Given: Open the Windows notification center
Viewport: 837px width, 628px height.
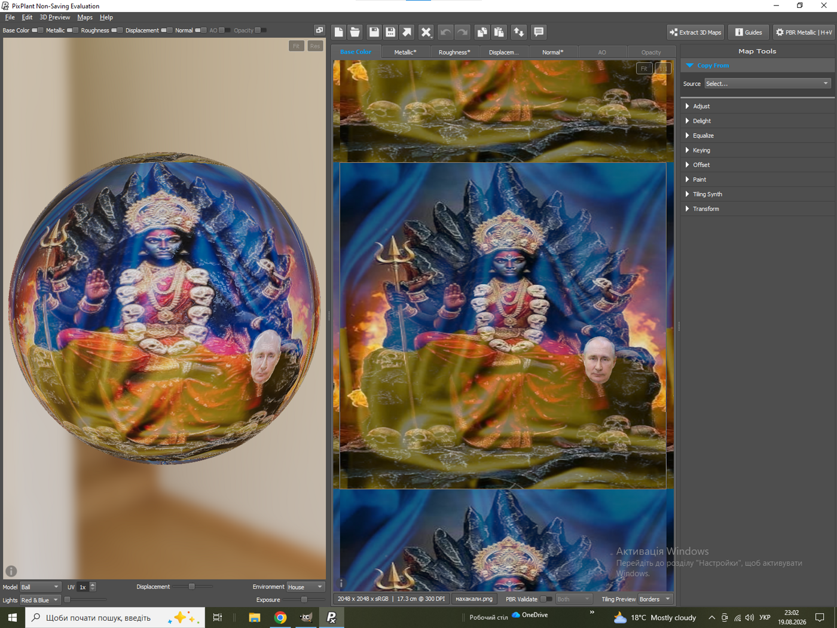Looking at the screenshot, I should point(820,617).
